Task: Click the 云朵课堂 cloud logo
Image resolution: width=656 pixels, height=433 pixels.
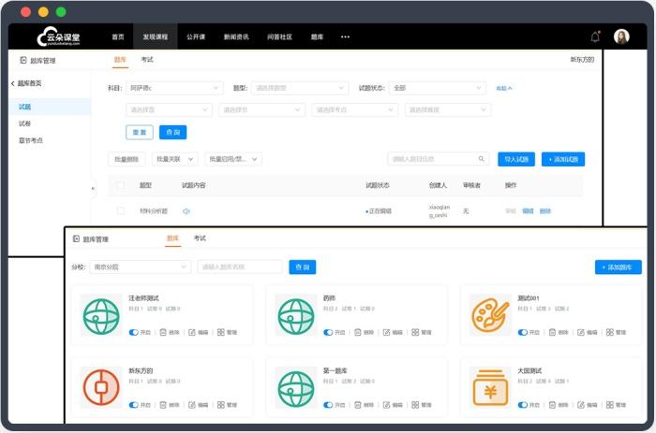Action: [58, 36]
